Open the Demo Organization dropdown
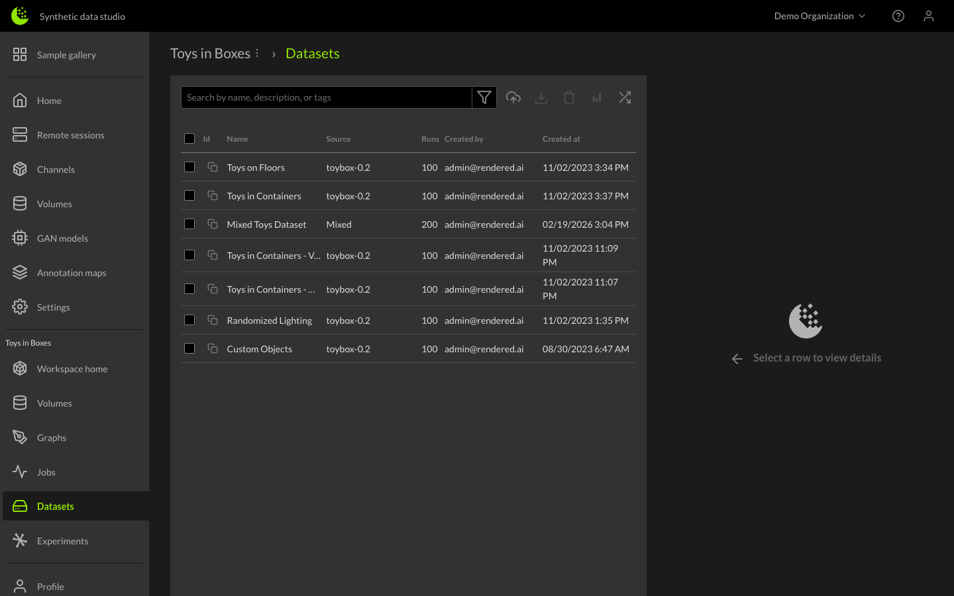954x596 pixels. point(820,15)
